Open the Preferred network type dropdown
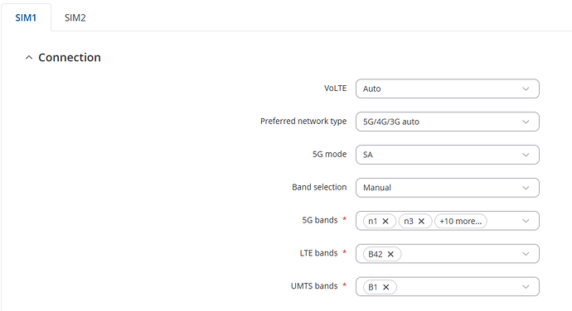 (448, 122)
